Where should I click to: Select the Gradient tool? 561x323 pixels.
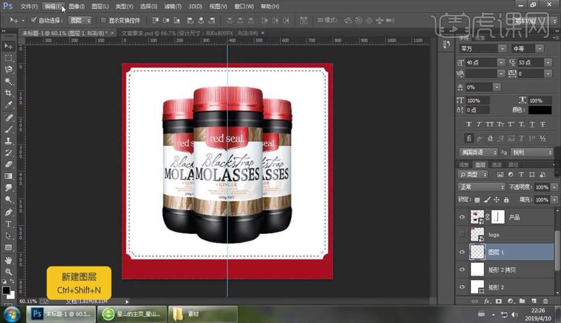(x=8, y=176)
